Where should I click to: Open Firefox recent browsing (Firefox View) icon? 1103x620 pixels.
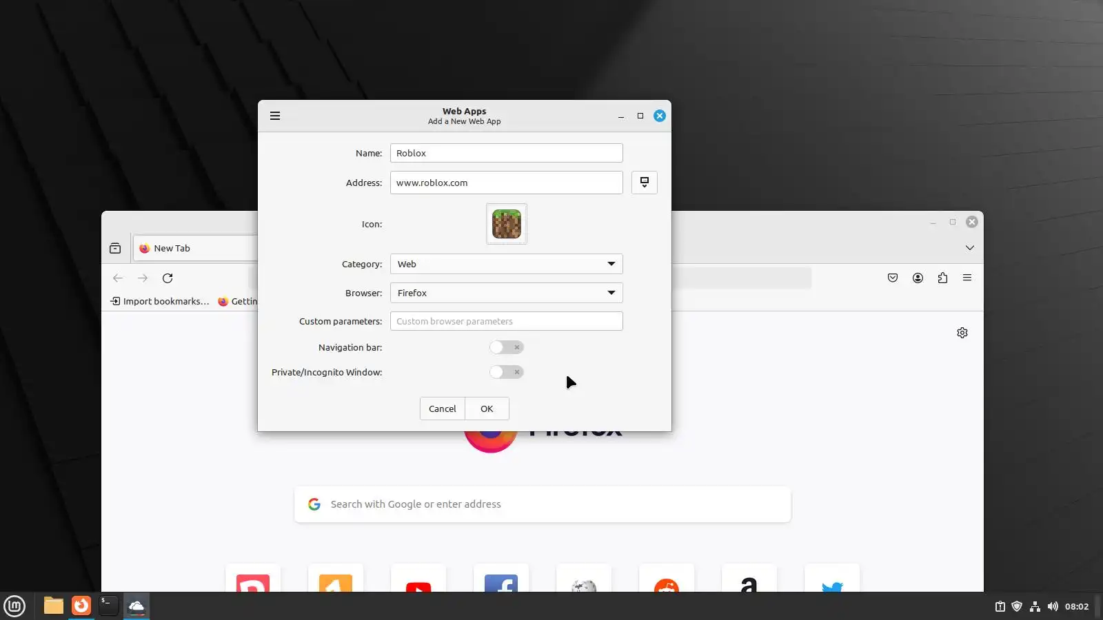[115, 248]
